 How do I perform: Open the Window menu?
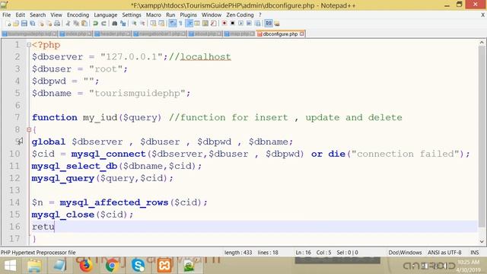tap(212, 15)
